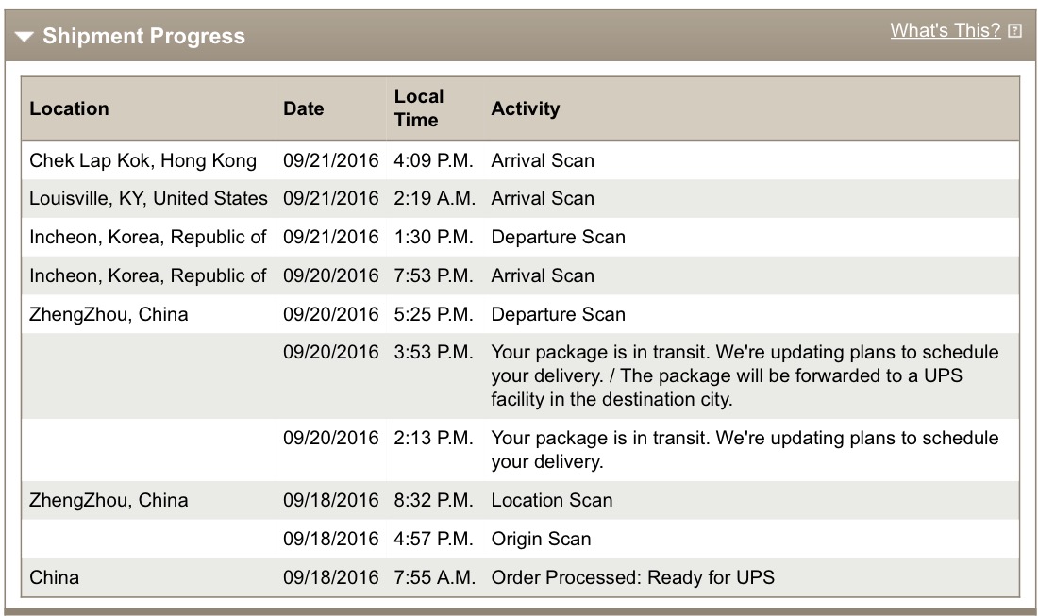1038x616 pixels.
Task: Click the 3:53 P.M. in-transit forwarding message
Action: point(745,375)
